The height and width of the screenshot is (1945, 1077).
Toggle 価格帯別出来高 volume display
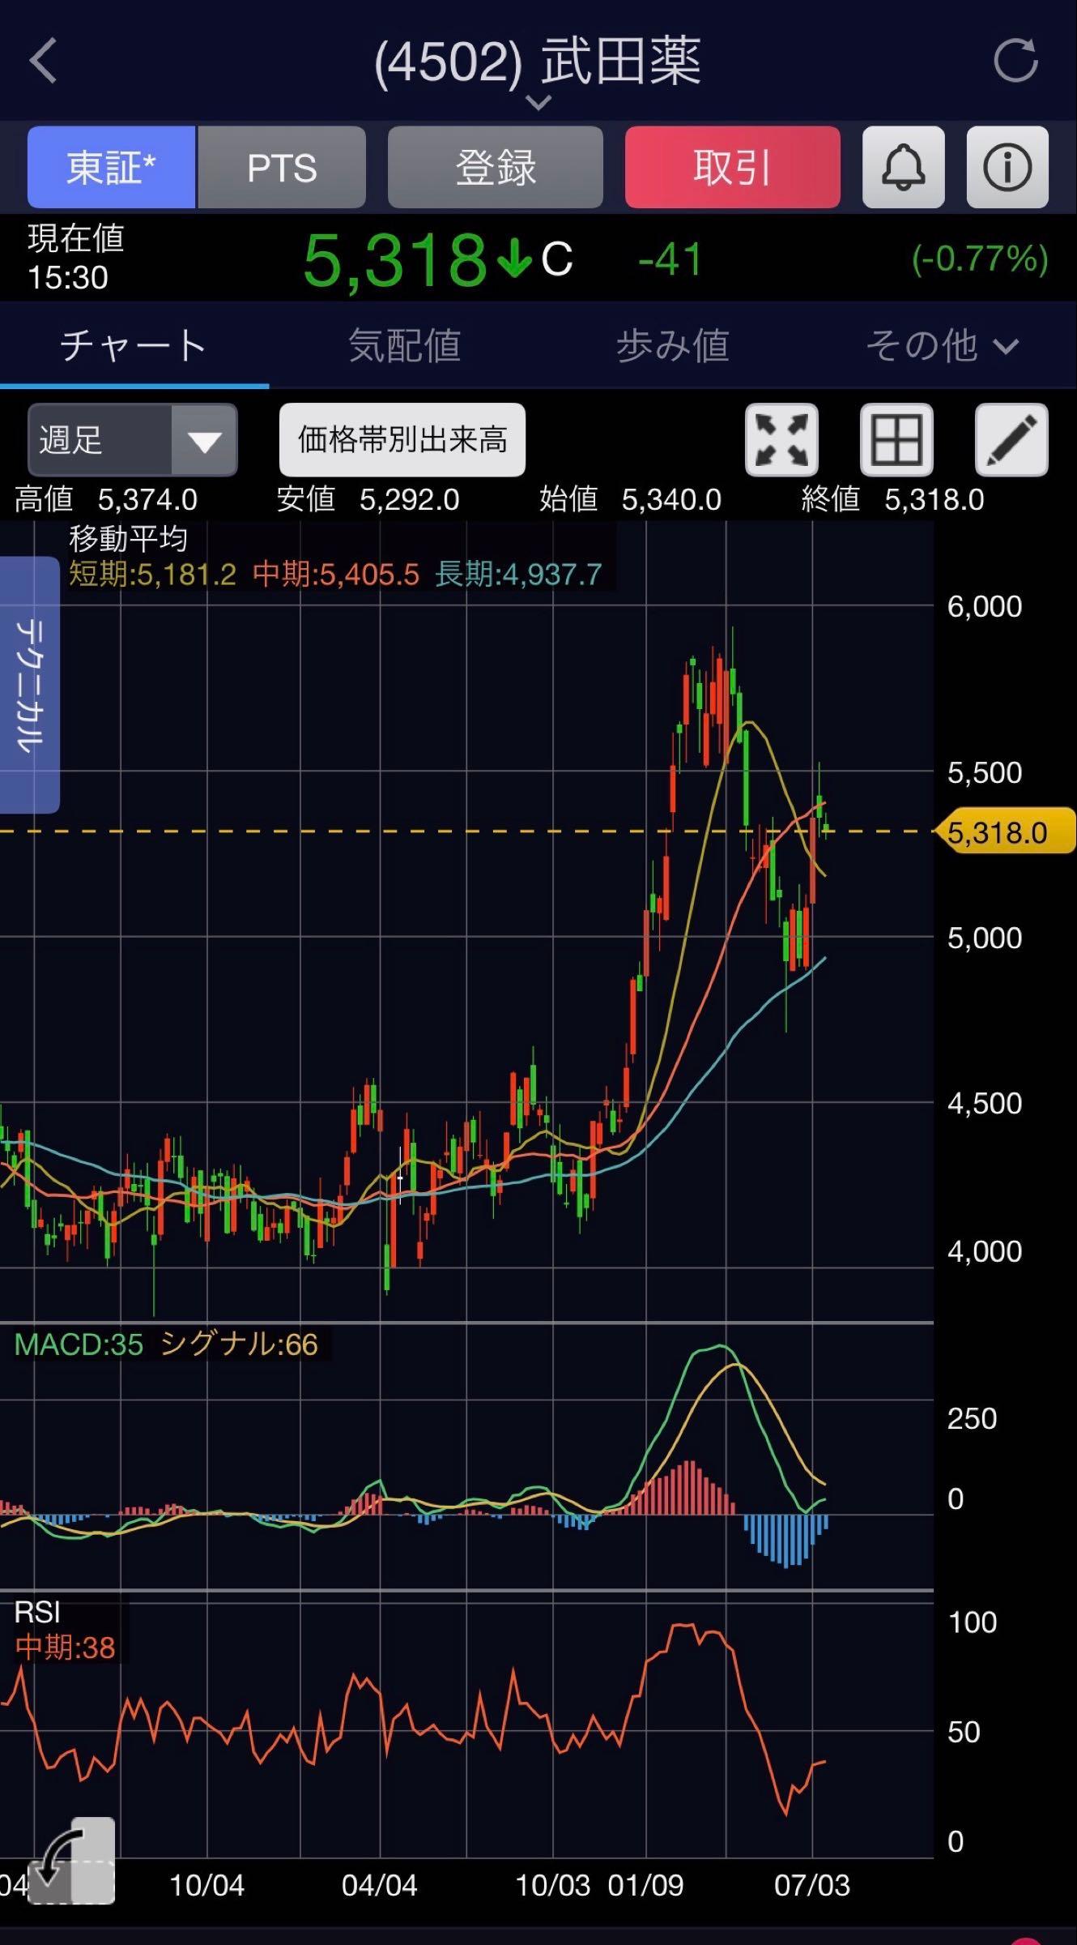(x=402, y=440)
